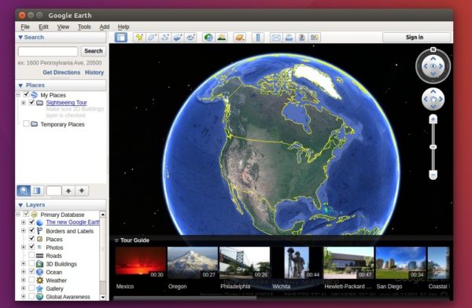472x308 pixels.
Task: Toggle sunlight across the landscape icon
Action: (x=222, y=37)
